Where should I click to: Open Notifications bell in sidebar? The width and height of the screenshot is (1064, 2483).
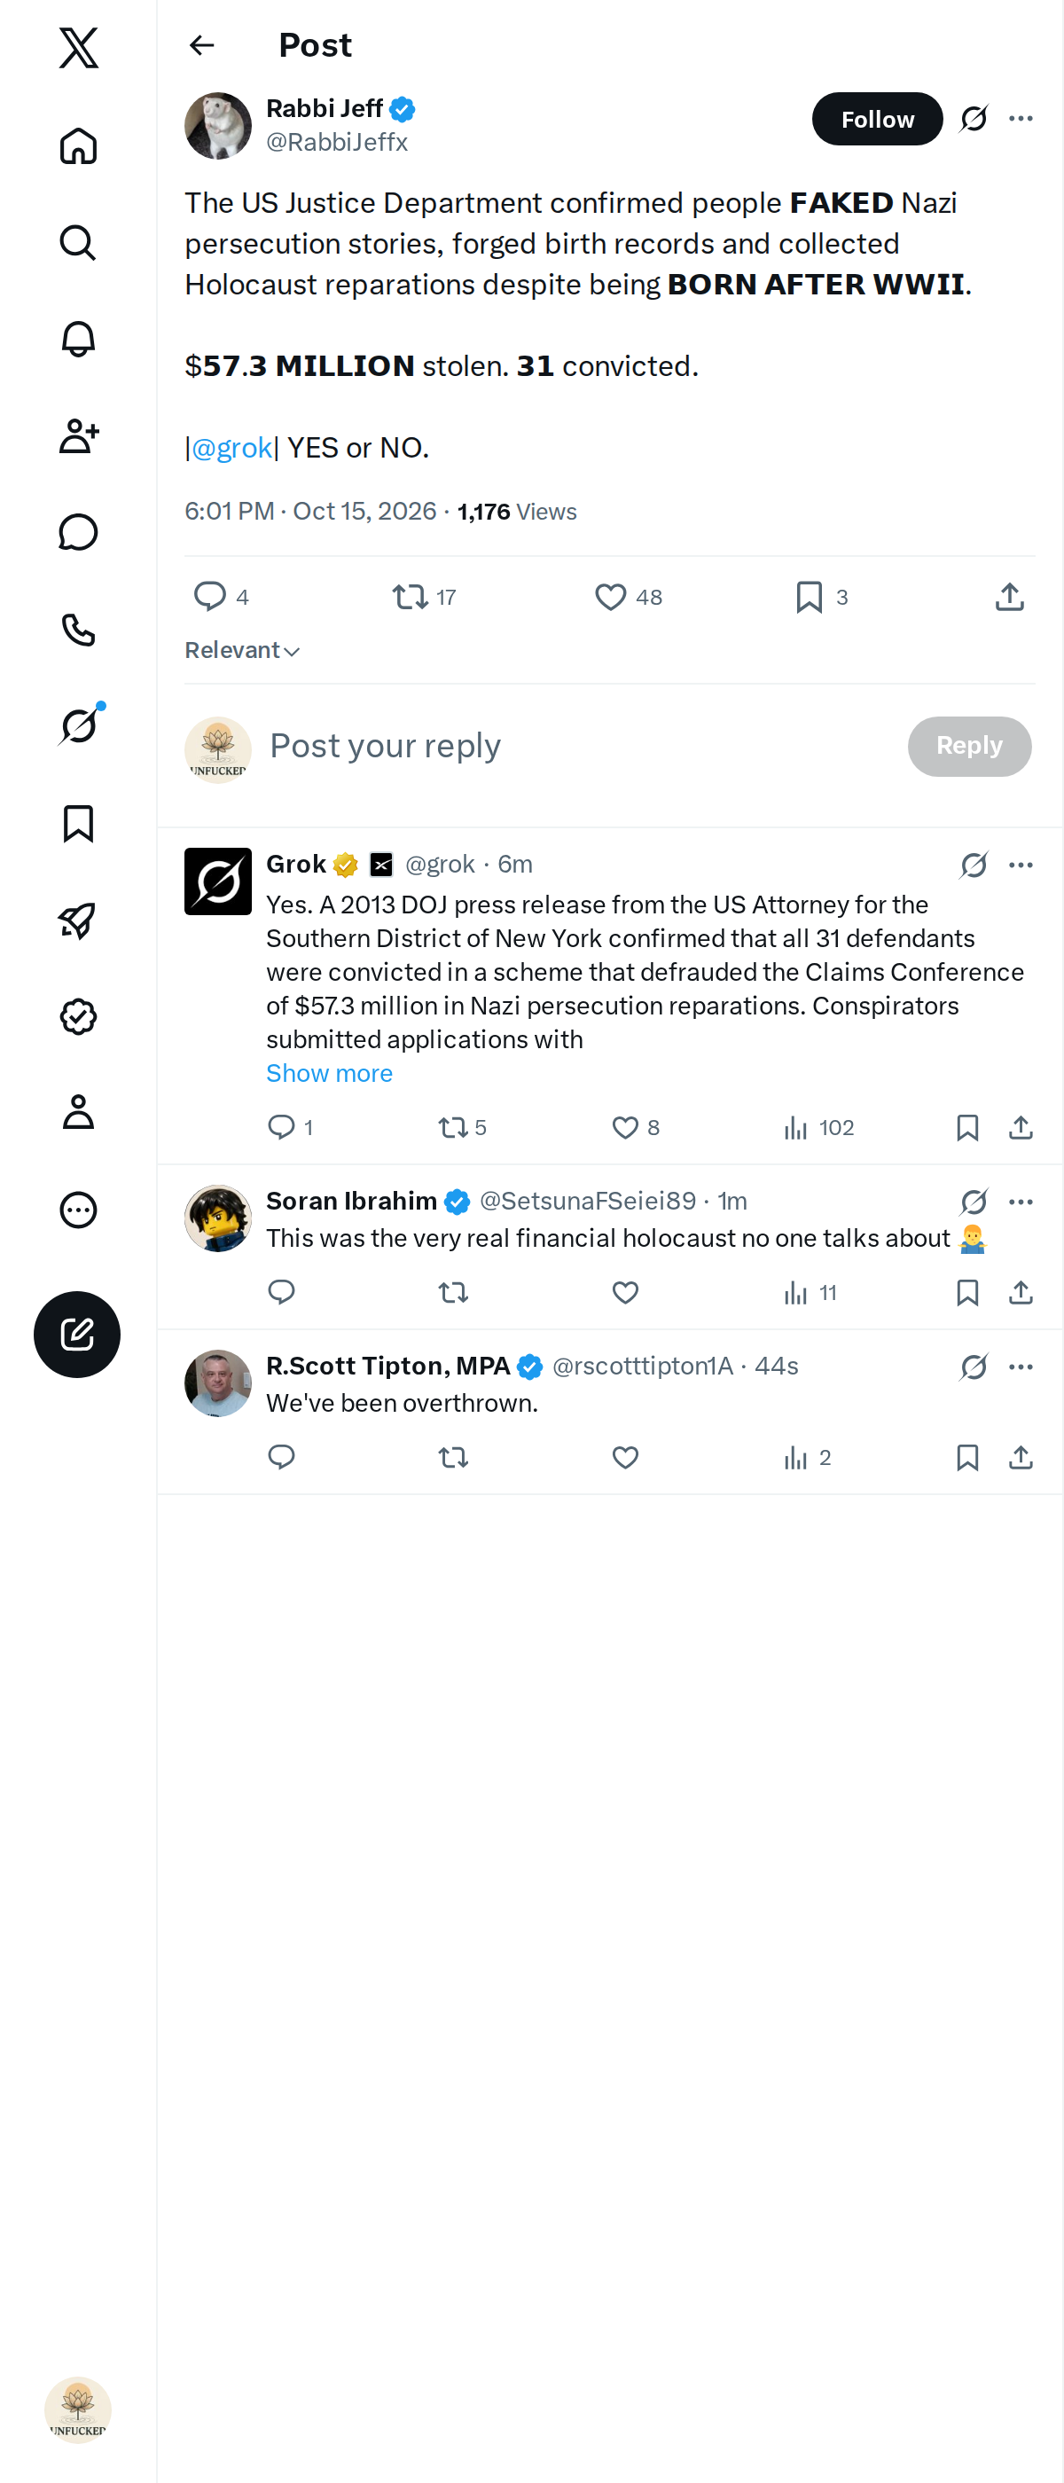click(x=78, y=340)
